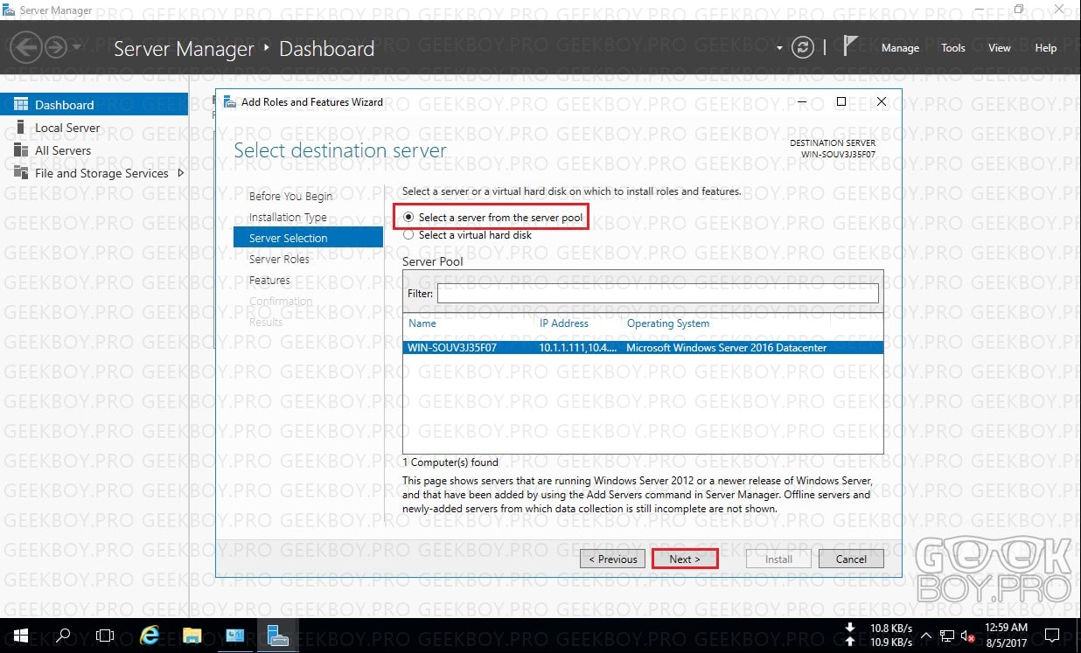
Task: Select server row WIN-SOUV3J35F07
Action: pos(643,347)
